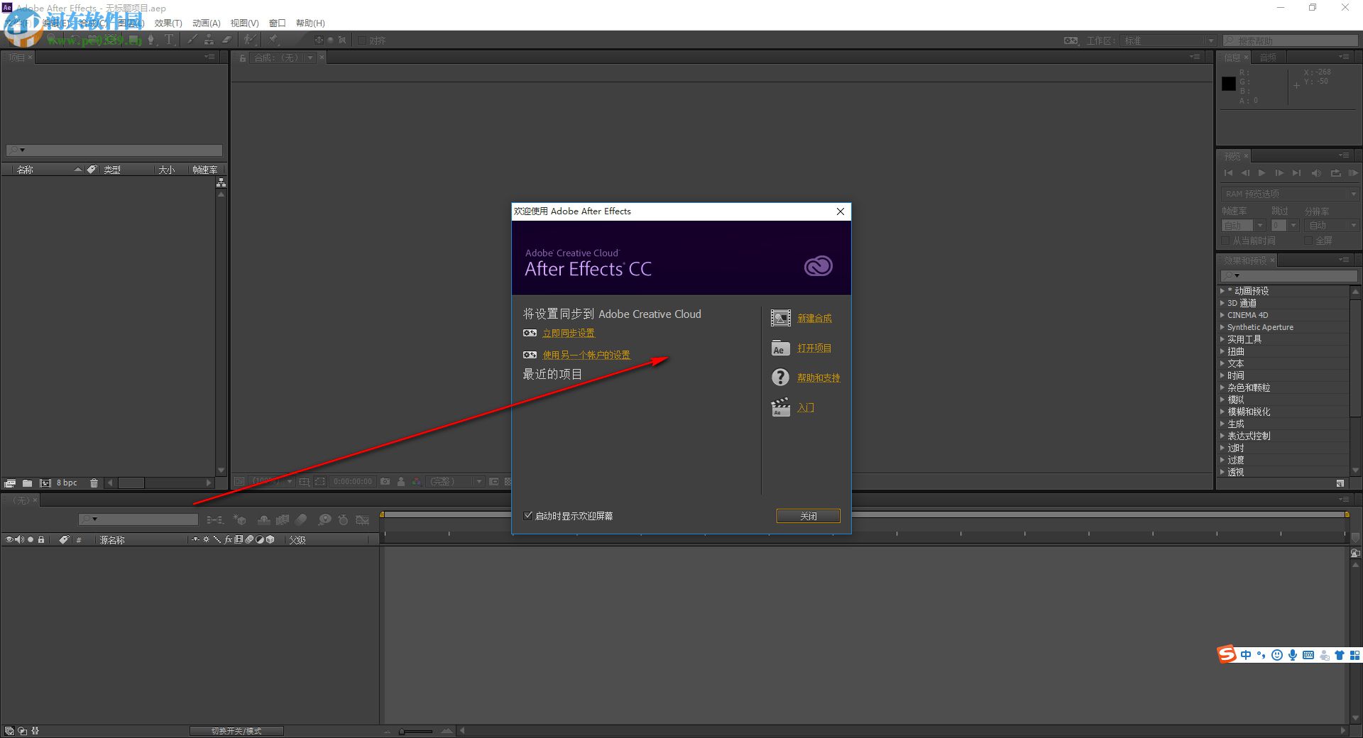1363x738 pixels.
Task: Click the show channel RGB icon in viewer
Action: 417,481
